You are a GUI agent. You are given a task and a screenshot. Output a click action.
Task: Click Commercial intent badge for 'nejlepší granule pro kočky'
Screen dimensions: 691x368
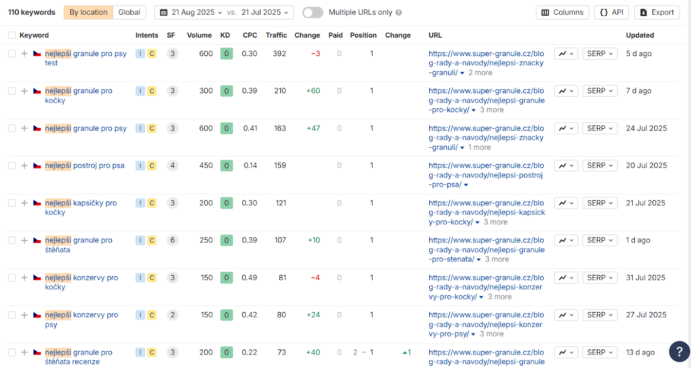click(152, 91)
